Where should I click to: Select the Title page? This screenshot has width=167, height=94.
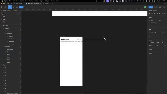(x=4, y=17)
